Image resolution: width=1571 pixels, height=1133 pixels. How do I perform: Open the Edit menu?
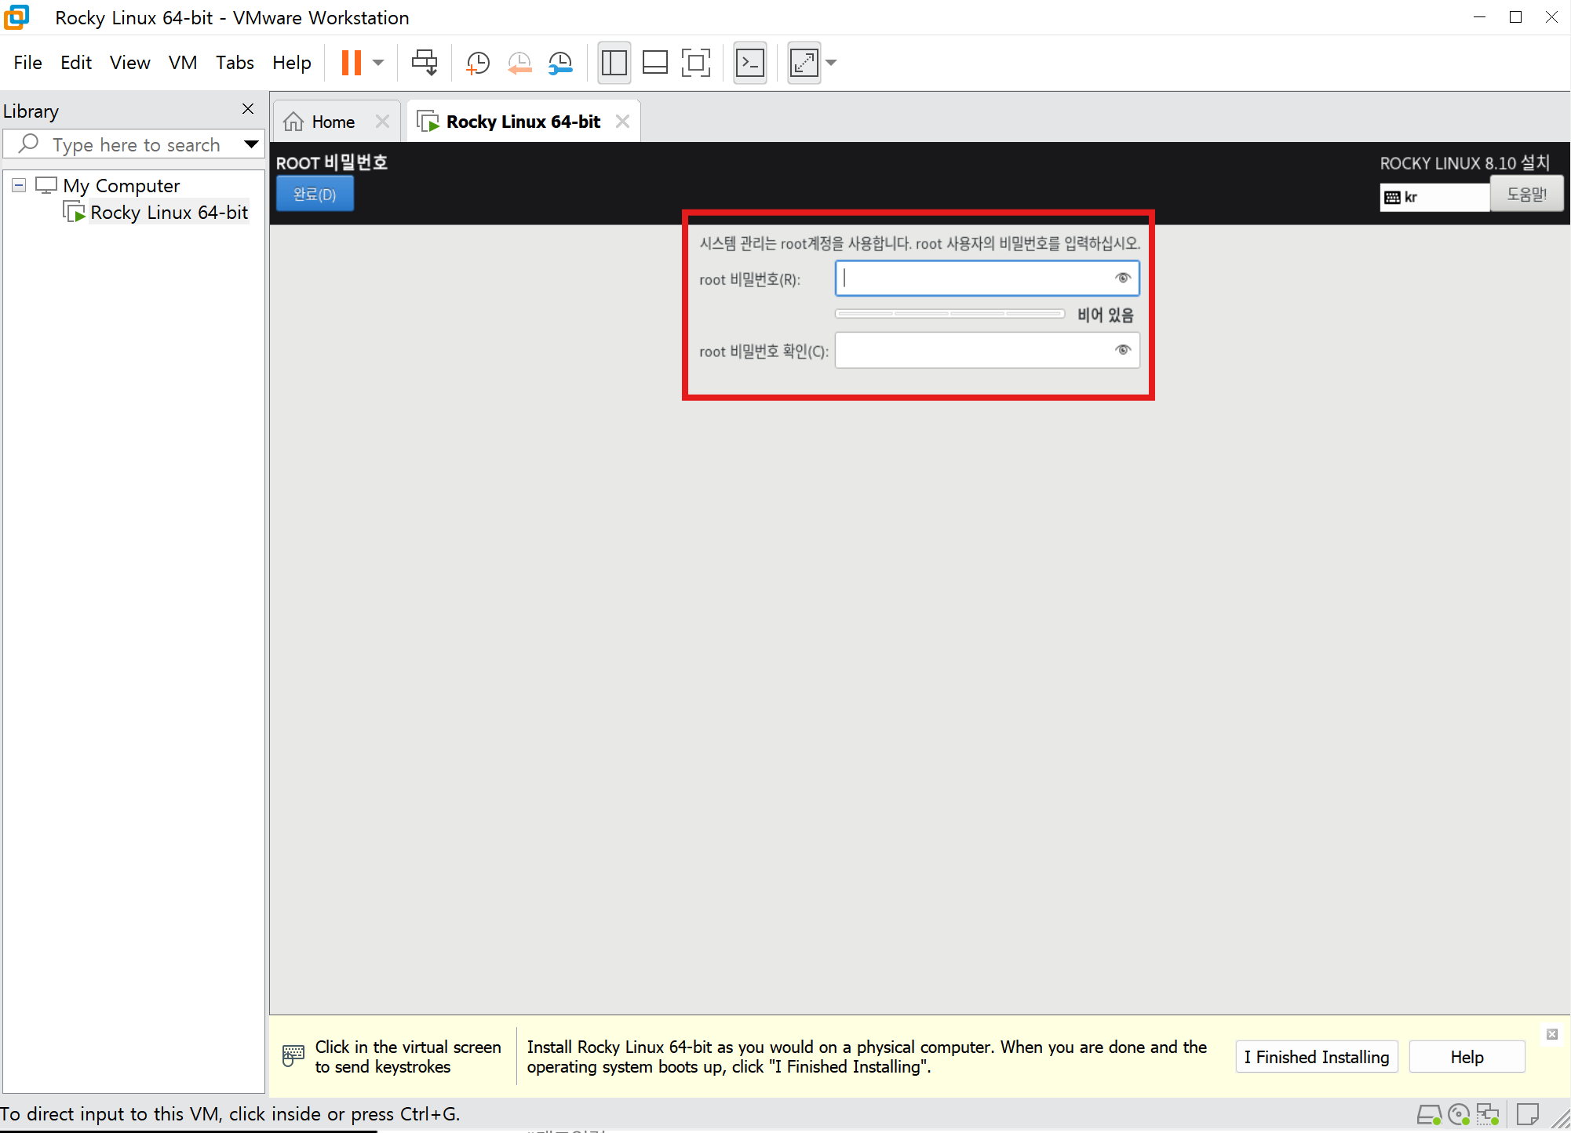pyautogui.click(x=76, y=63)
